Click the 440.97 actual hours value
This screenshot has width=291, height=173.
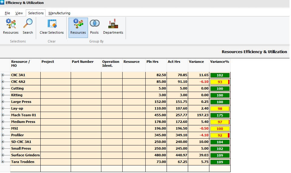181,155
